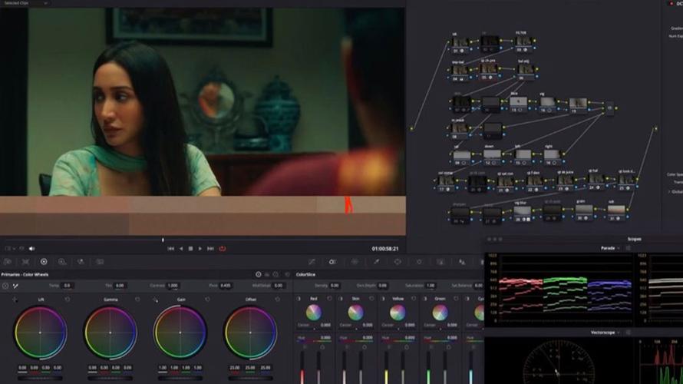Open the Motion Effects palette

101,262
